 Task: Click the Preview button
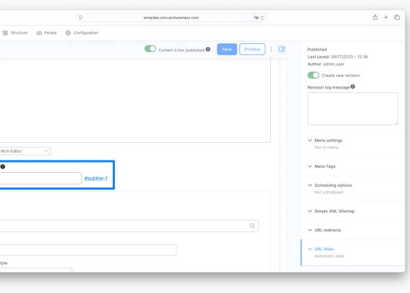click(x=252, y=49)
